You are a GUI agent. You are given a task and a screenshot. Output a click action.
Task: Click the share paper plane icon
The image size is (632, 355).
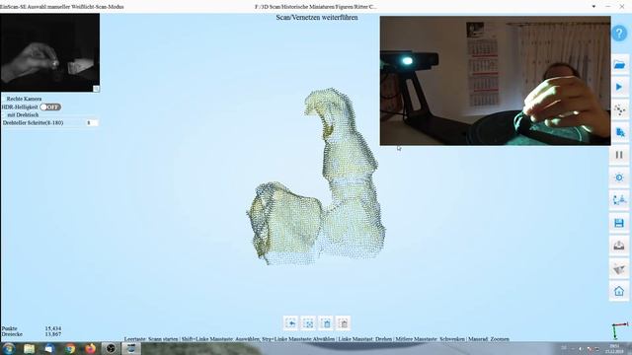(x=619, y=268)
